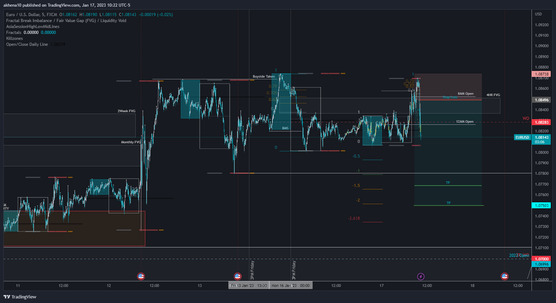Click the date 17 on time axis

coord(382,286)
